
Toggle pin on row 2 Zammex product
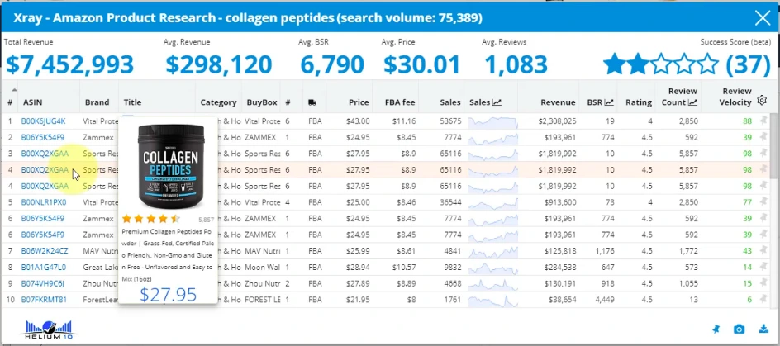[x=763, y=137]
